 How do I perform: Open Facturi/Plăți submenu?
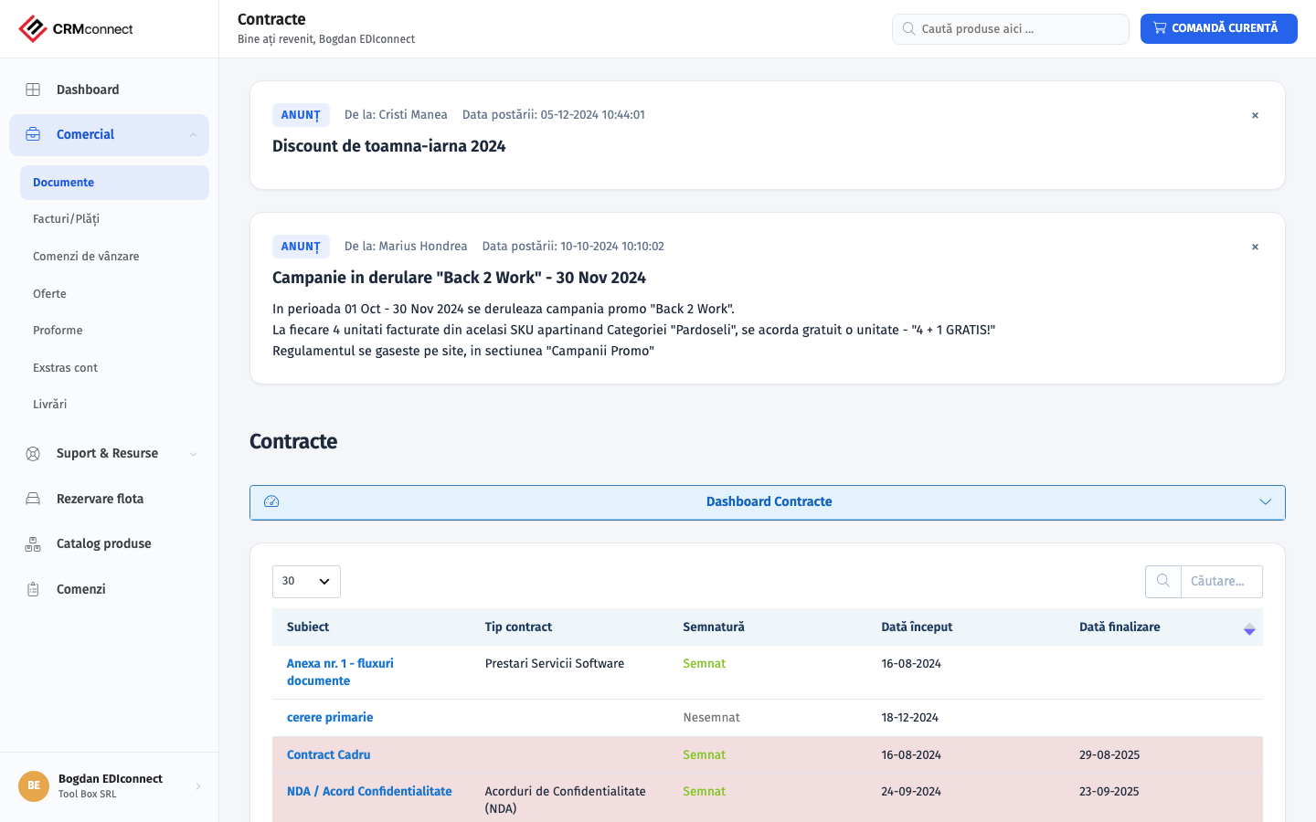pos(66,219)
